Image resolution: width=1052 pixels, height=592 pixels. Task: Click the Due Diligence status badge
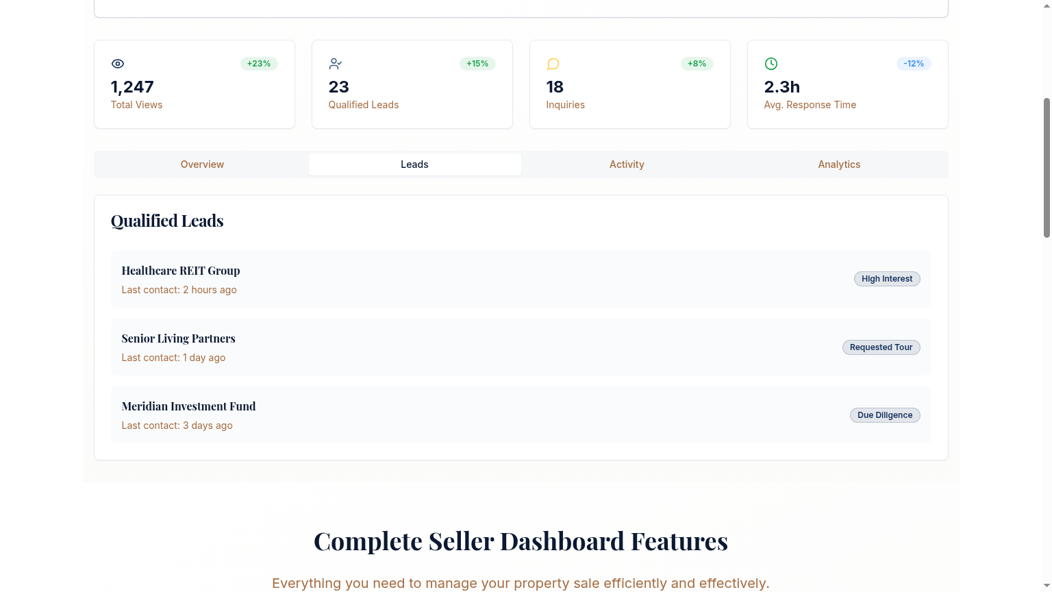point(885,415)
